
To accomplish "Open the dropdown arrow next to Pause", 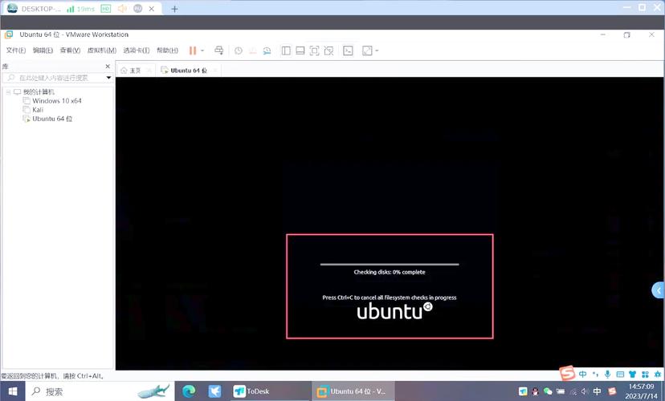I will pyautogui.click(x=202, y=51).
